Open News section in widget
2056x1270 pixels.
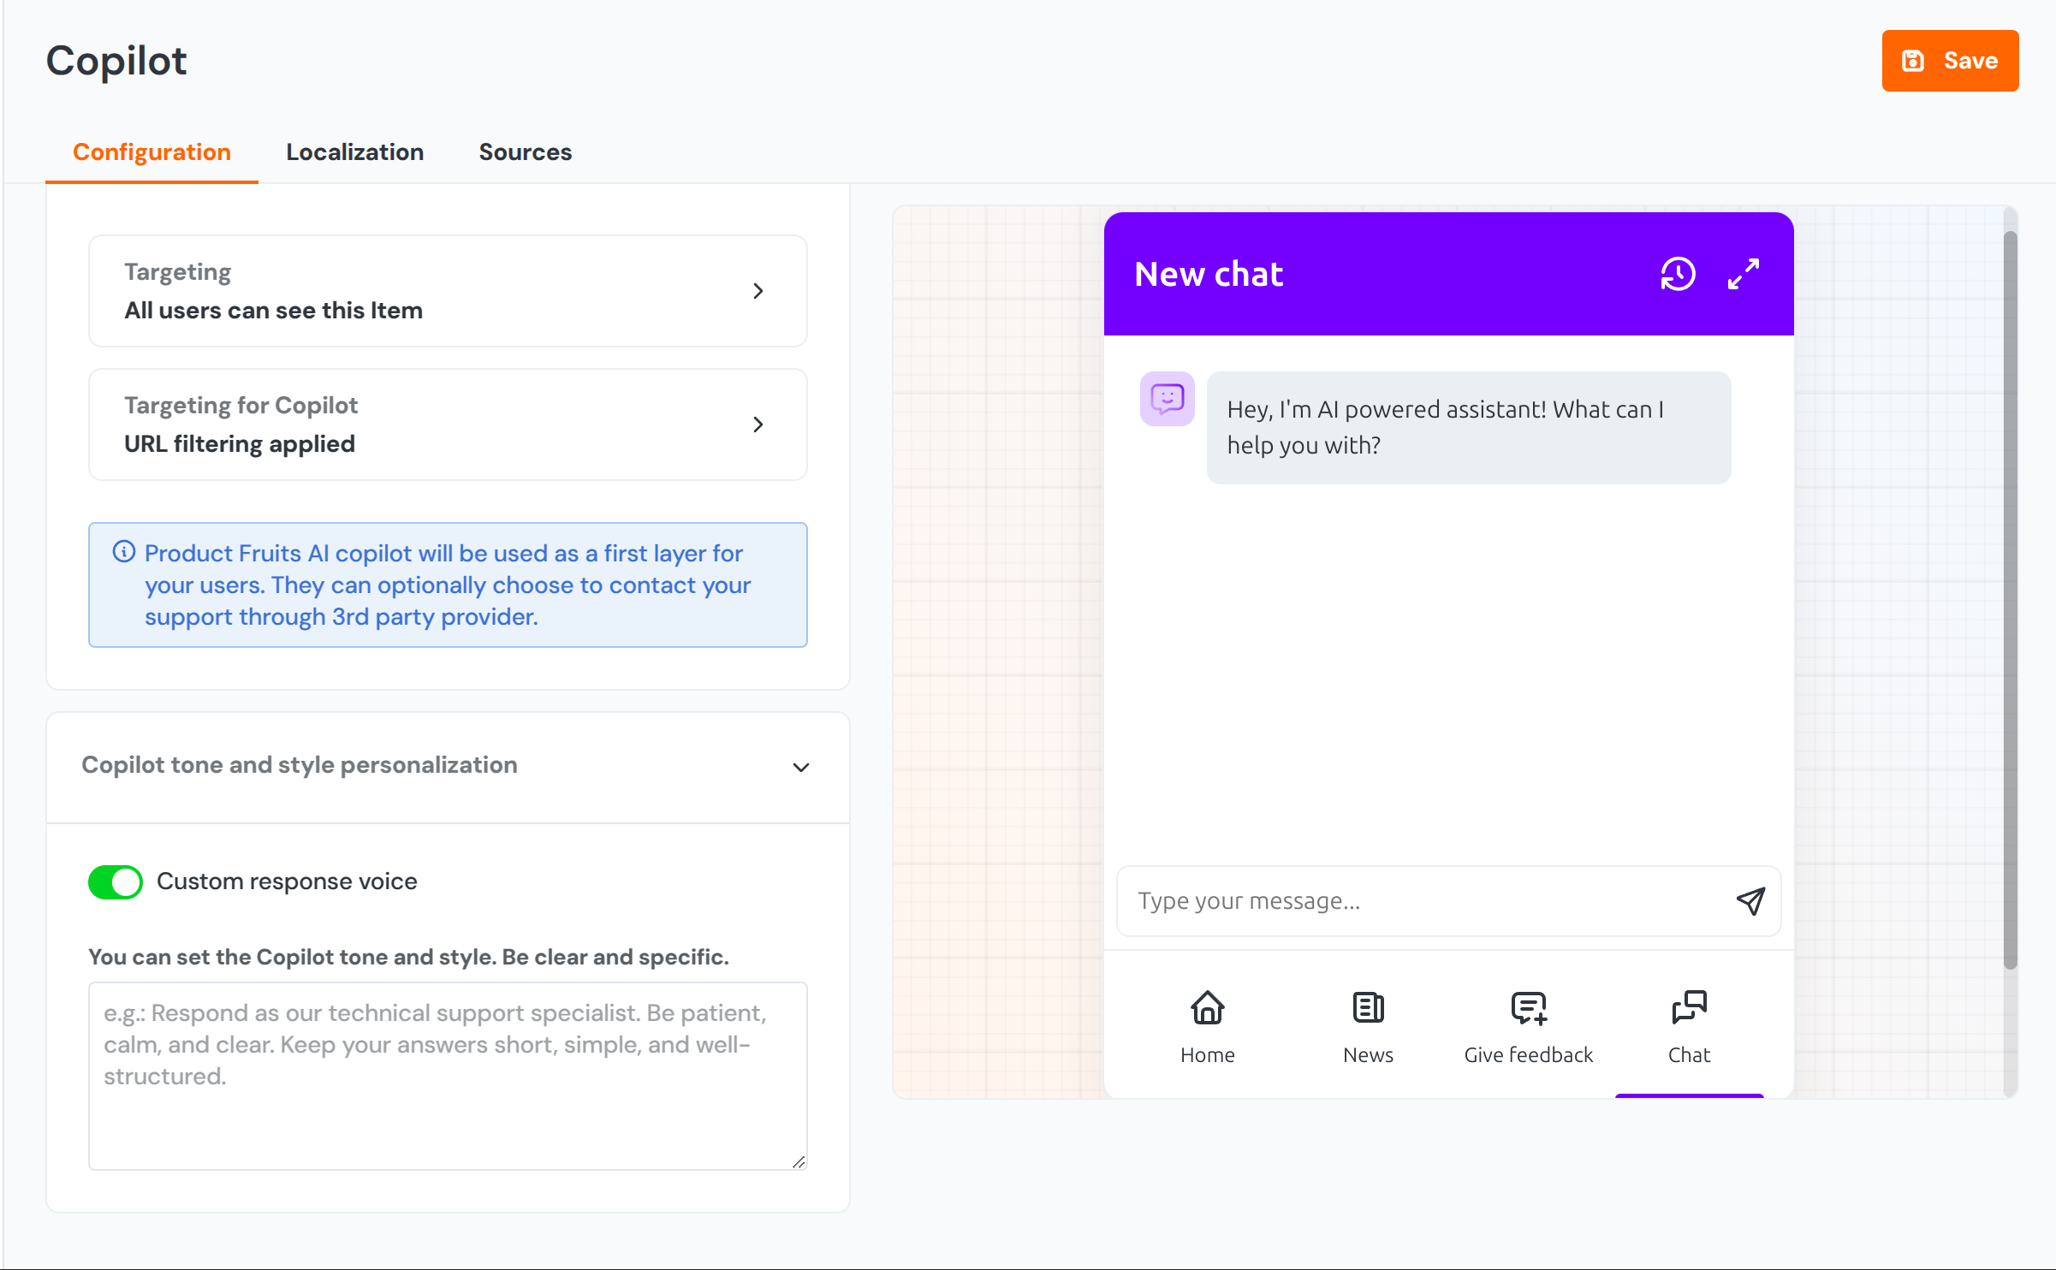[1368, 1026]
